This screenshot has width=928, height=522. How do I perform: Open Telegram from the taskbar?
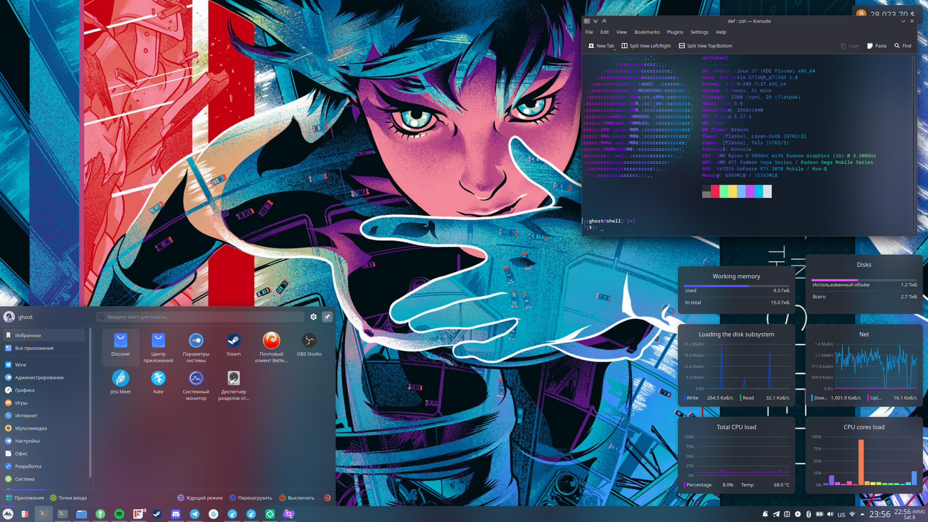pos(195,514)
